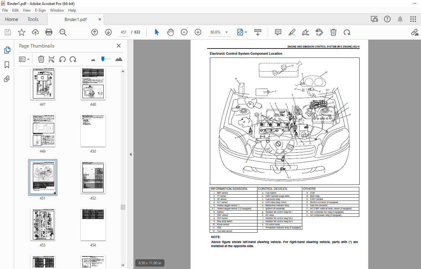
Task: Open the Edit menu
Action: point(15,10)
